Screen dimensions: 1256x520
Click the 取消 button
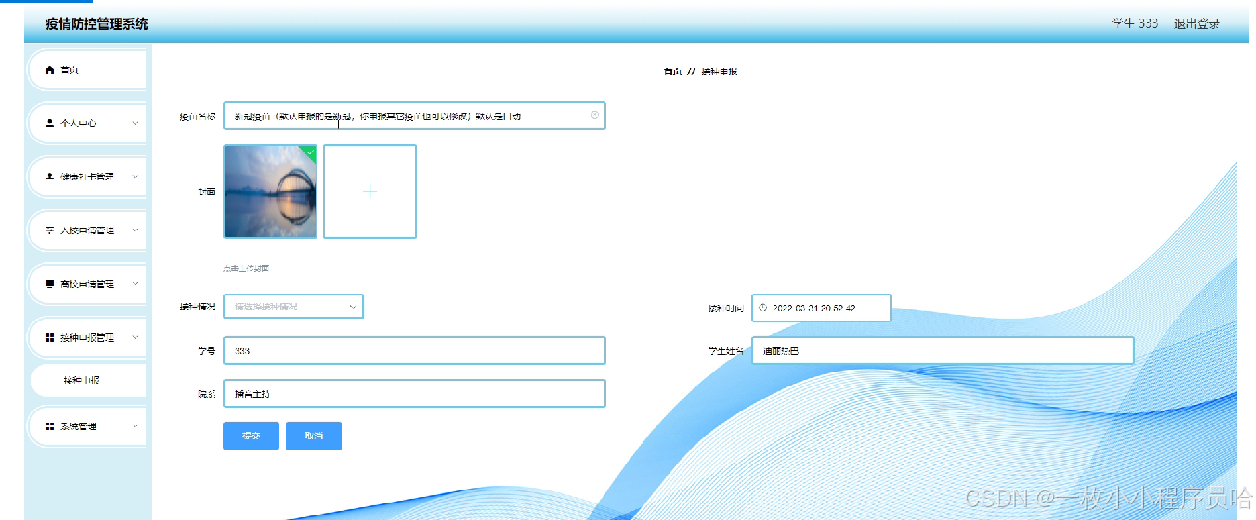(314, 436)
